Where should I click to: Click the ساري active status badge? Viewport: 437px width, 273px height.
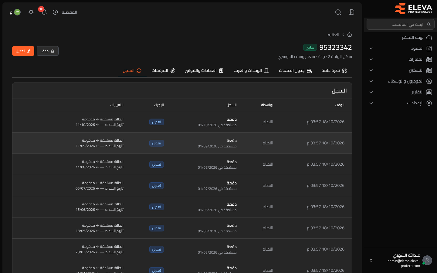tap(310, 47)
